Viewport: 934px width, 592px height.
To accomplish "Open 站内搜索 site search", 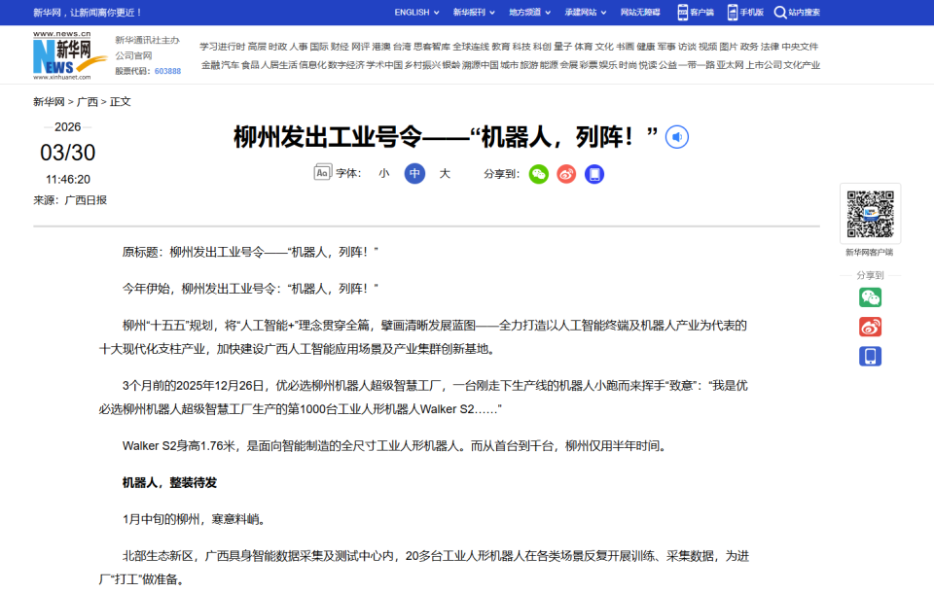I will point(797,12).
